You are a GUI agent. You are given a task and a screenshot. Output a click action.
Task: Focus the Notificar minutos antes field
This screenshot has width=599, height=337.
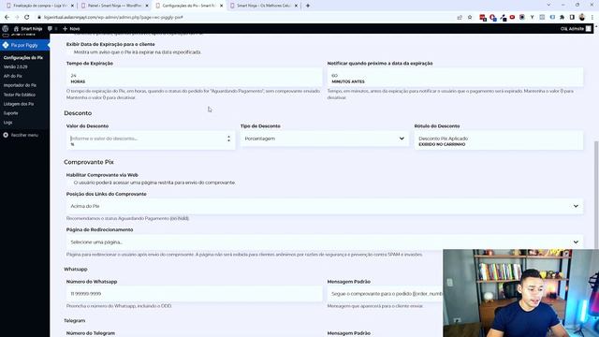point(455,78)
